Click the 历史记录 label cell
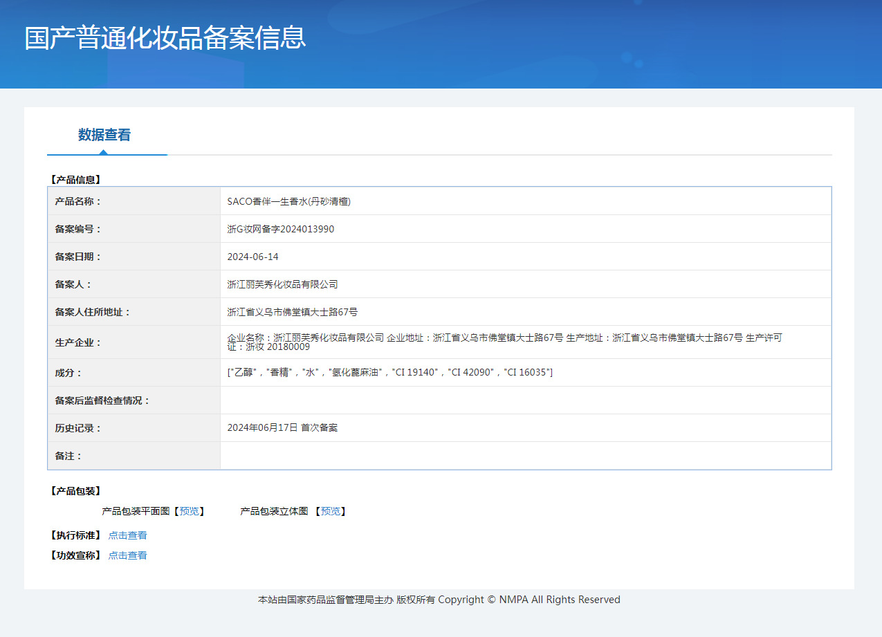The height and width of the screenshot is (637, 882). 134,428
